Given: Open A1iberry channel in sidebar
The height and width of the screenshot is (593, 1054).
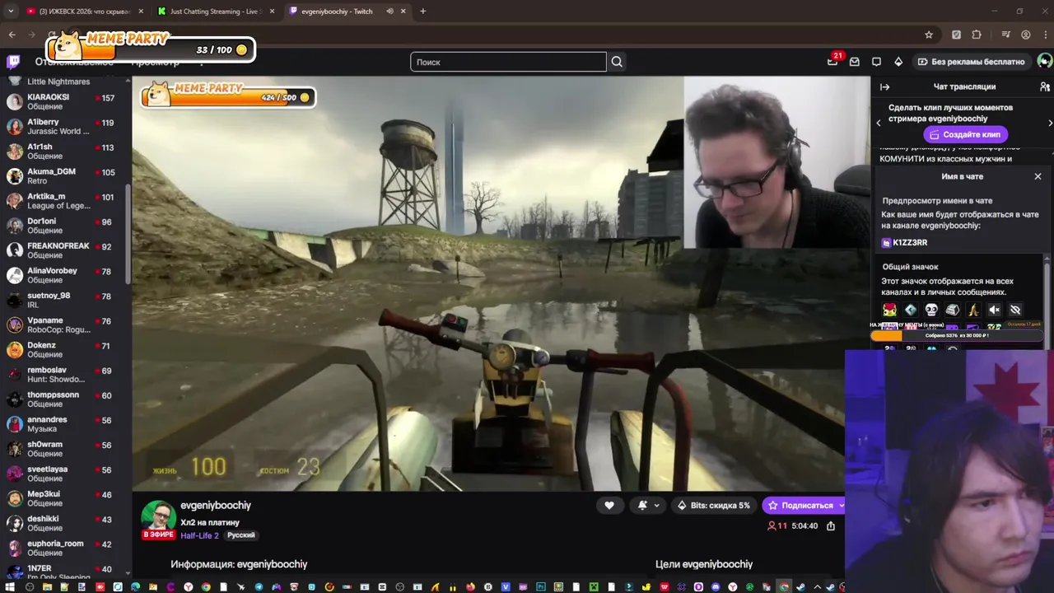Looking at the screenshot, I should point(65,126).
